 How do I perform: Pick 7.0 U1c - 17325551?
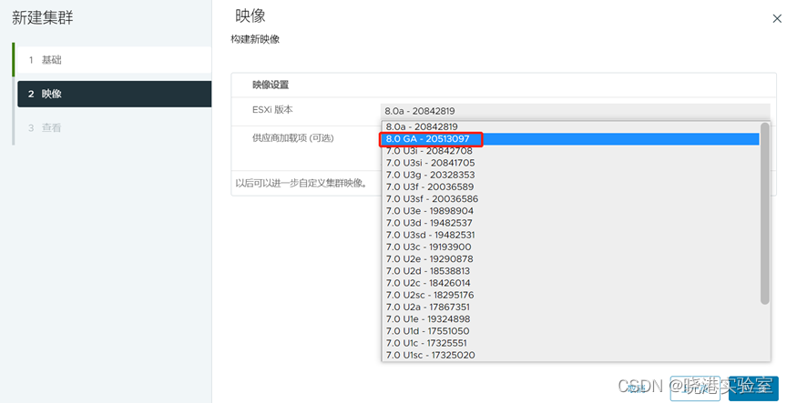click(x=571, y=343)
